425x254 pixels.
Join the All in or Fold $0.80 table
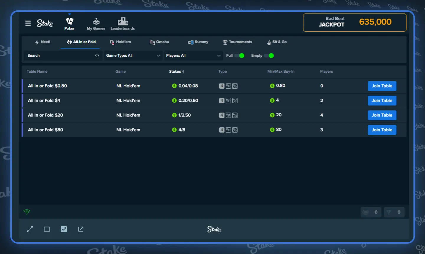click(382, 86)
